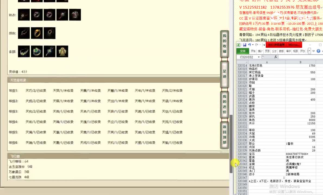Open the Customize Quick Access Toolbar dropdown
The height and width of the screenshot is (195, 323).
coord(264,45)
